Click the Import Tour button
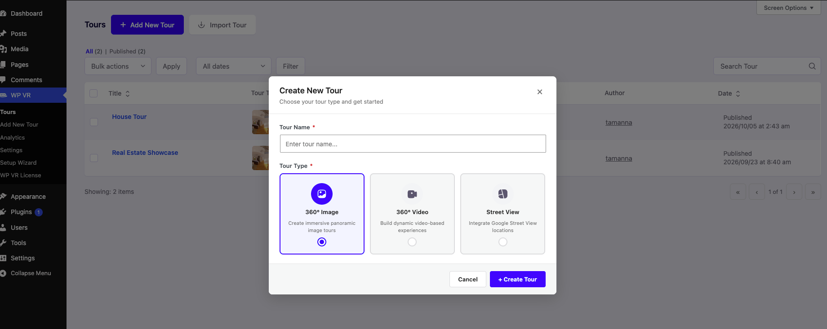This screenshot has height=329, width=827. click(222, 25)
